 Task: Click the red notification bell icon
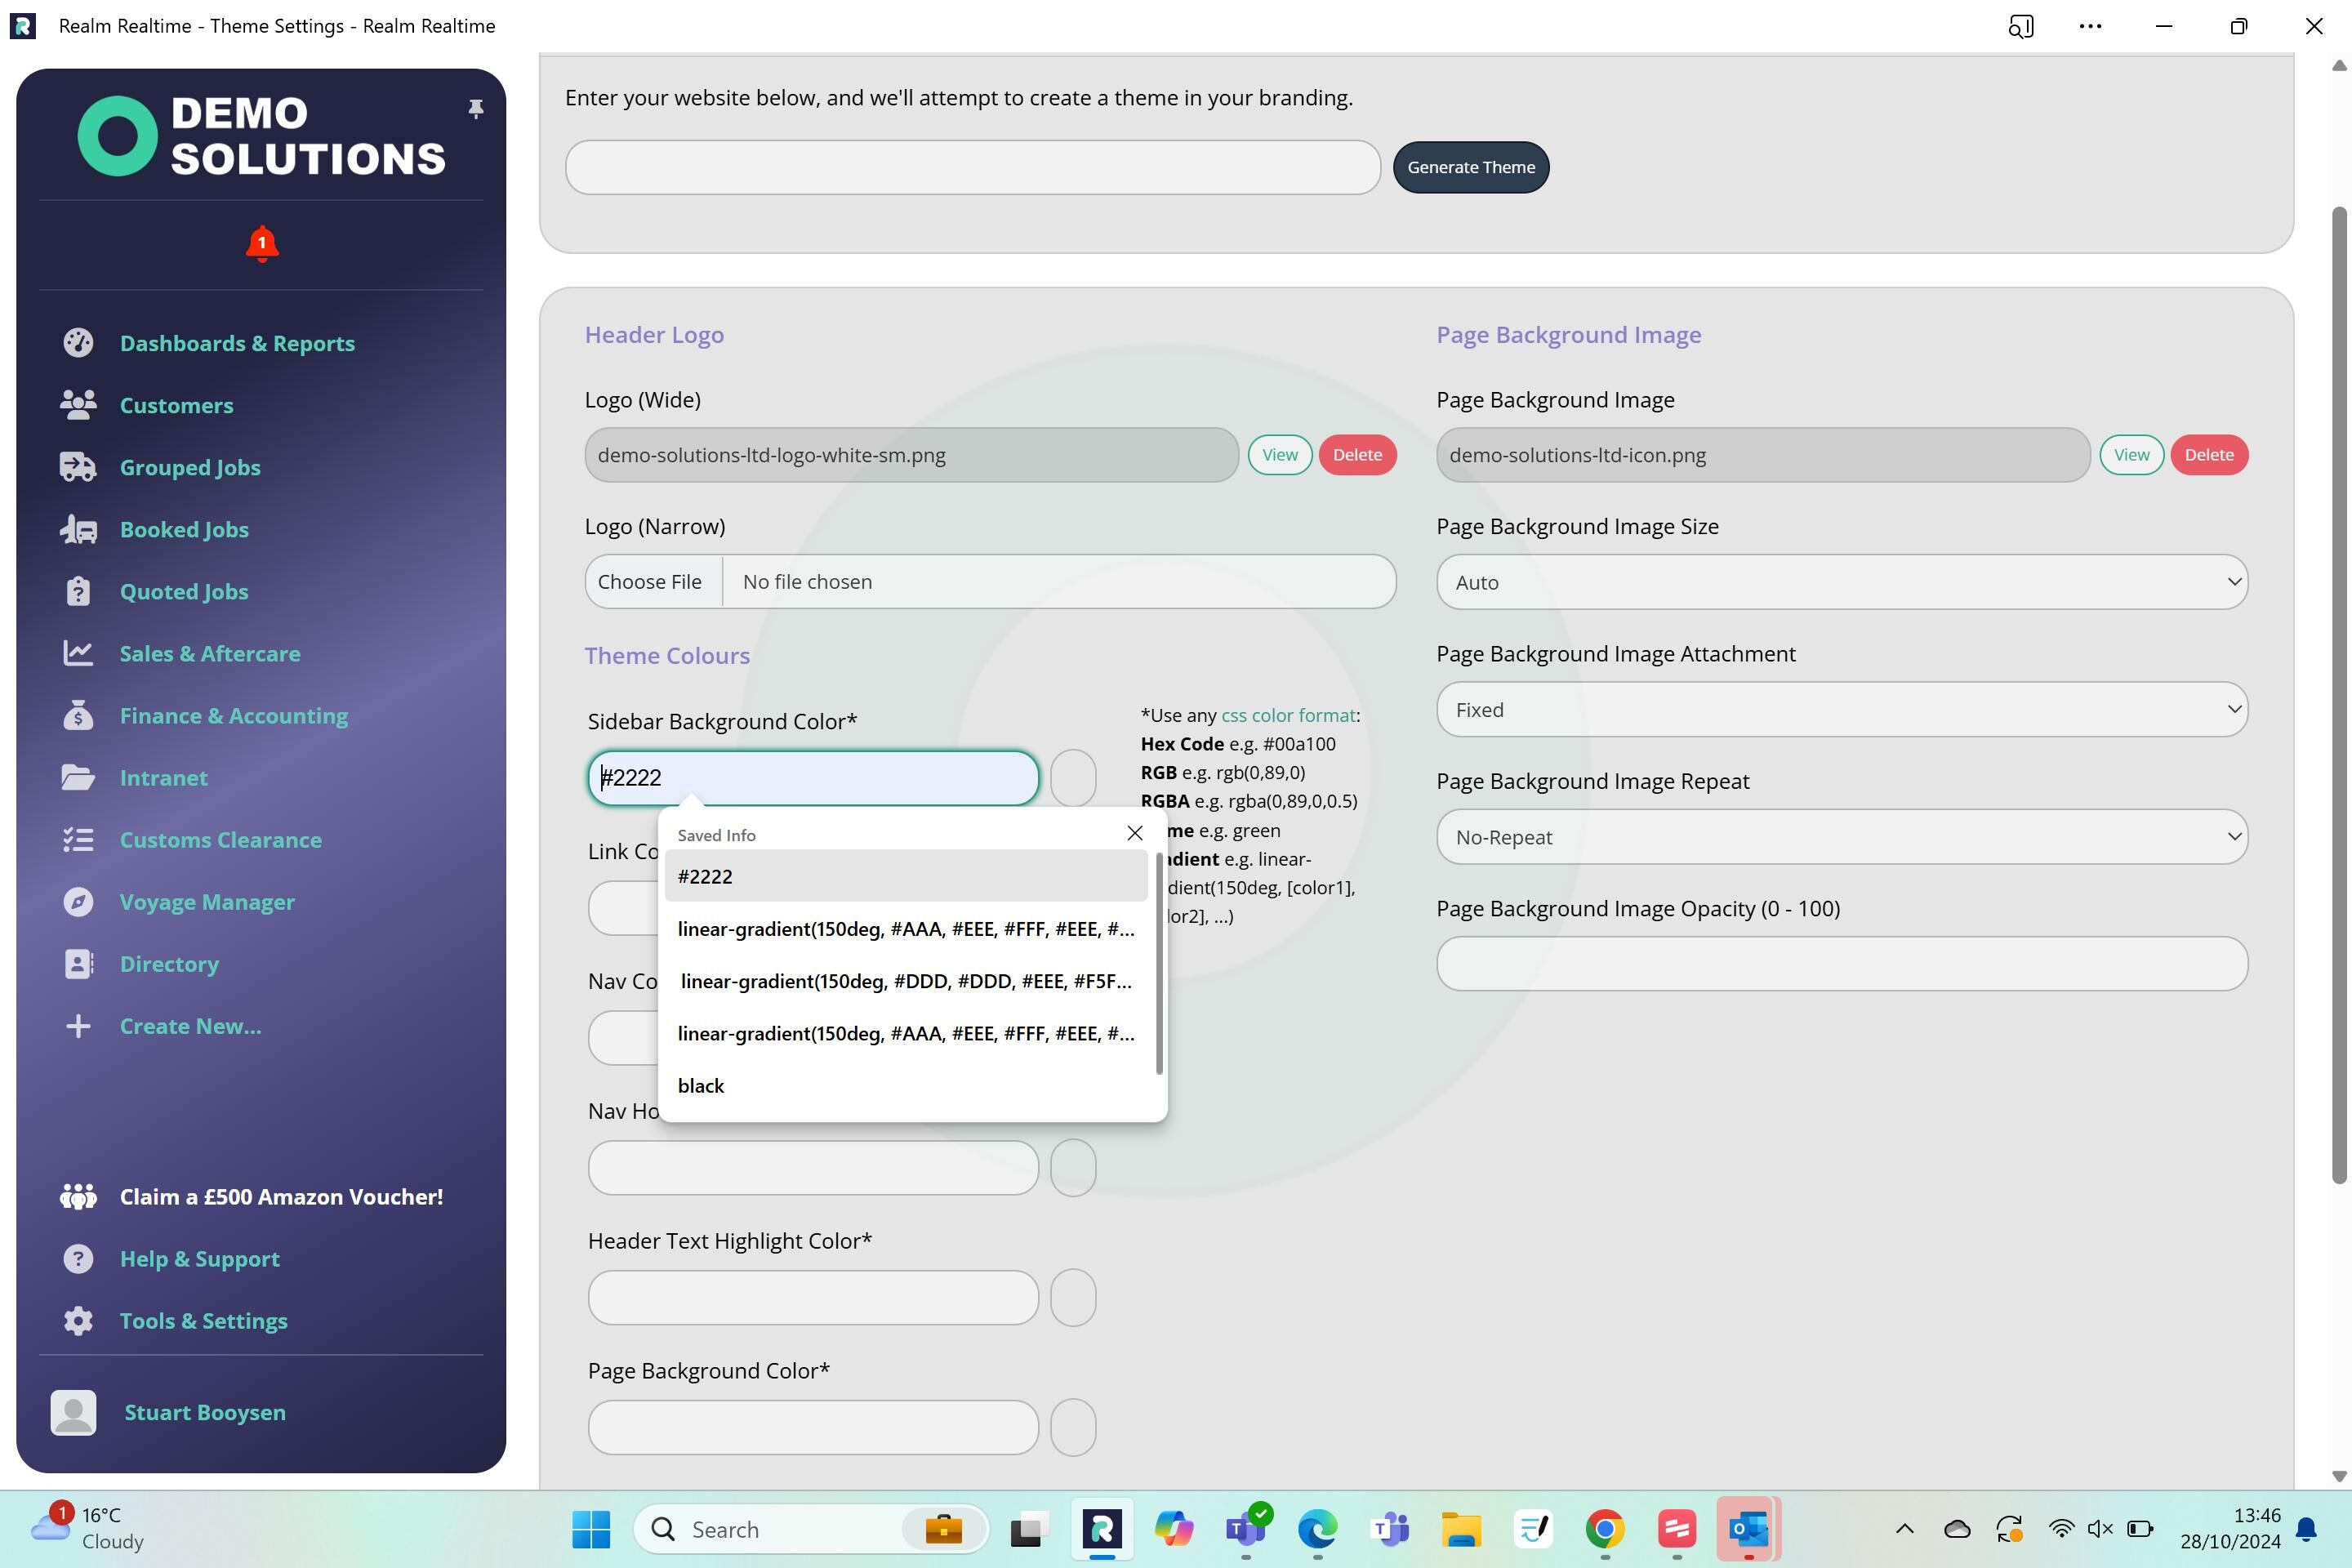tap(262, 244)
